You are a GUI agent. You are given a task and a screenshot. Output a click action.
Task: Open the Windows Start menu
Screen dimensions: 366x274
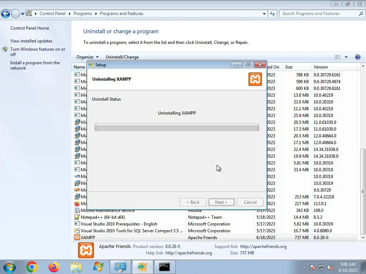[x=10, y=267]
